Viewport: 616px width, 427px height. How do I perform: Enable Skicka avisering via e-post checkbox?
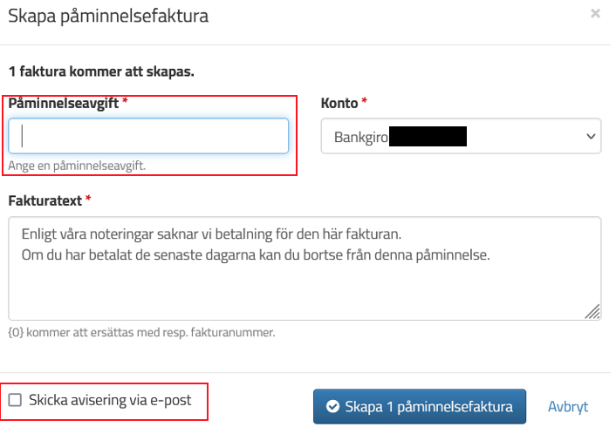(x=15, y=400)
